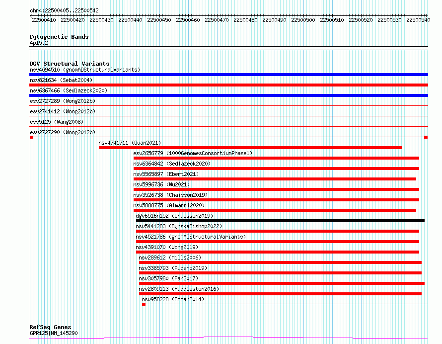Screen dimensions: 442x344
Task: Open the nsv6367466 (Sedlazeck2020) variant label
Action: coord(69,90)
